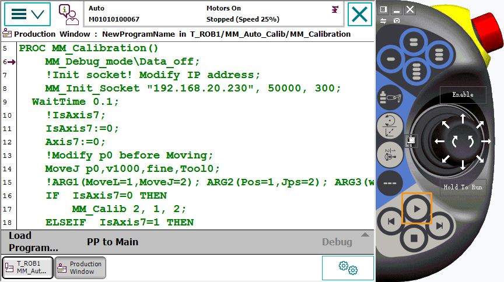Push joystick up-right diagonal arrow

pos(480,124)
